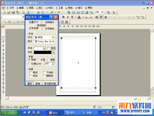Click the Format painter brush icon

(52, 12)
